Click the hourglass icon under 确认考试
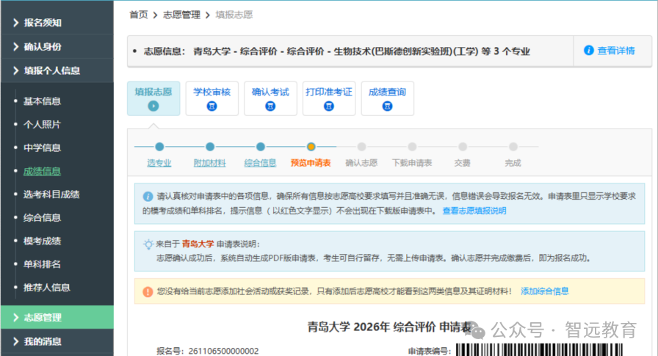This screenshot has width=658, height=356. point(270,106)
